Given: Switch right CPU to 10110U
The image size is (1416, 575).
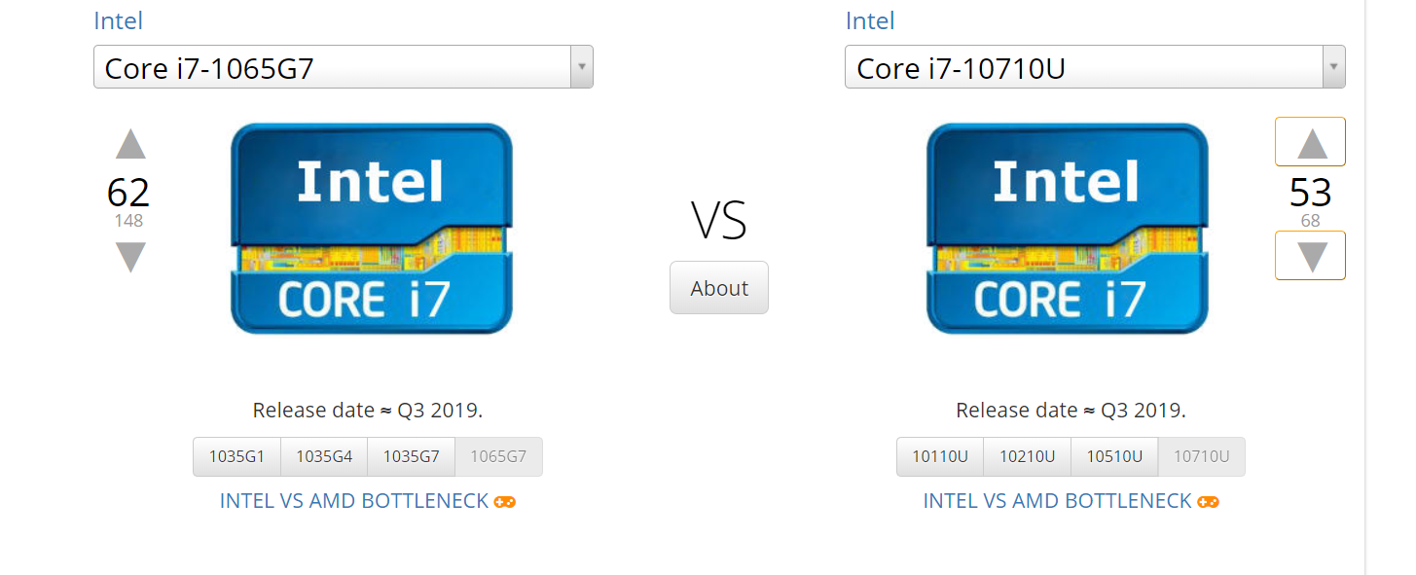Looking at the screenshot, I should click(940, 456).
